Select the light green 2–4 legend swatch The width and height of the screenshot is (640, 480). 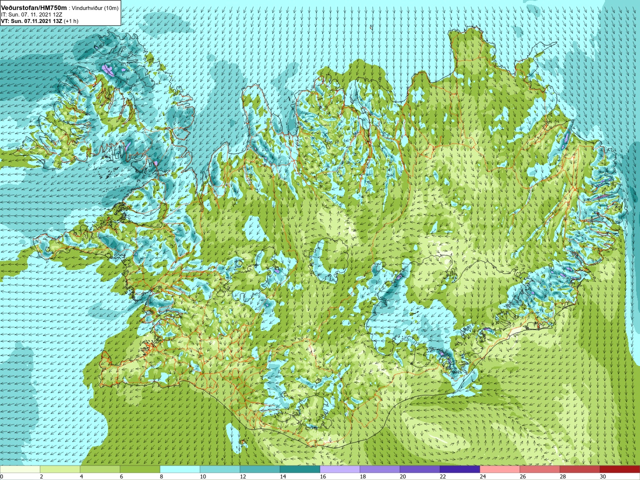60,469
